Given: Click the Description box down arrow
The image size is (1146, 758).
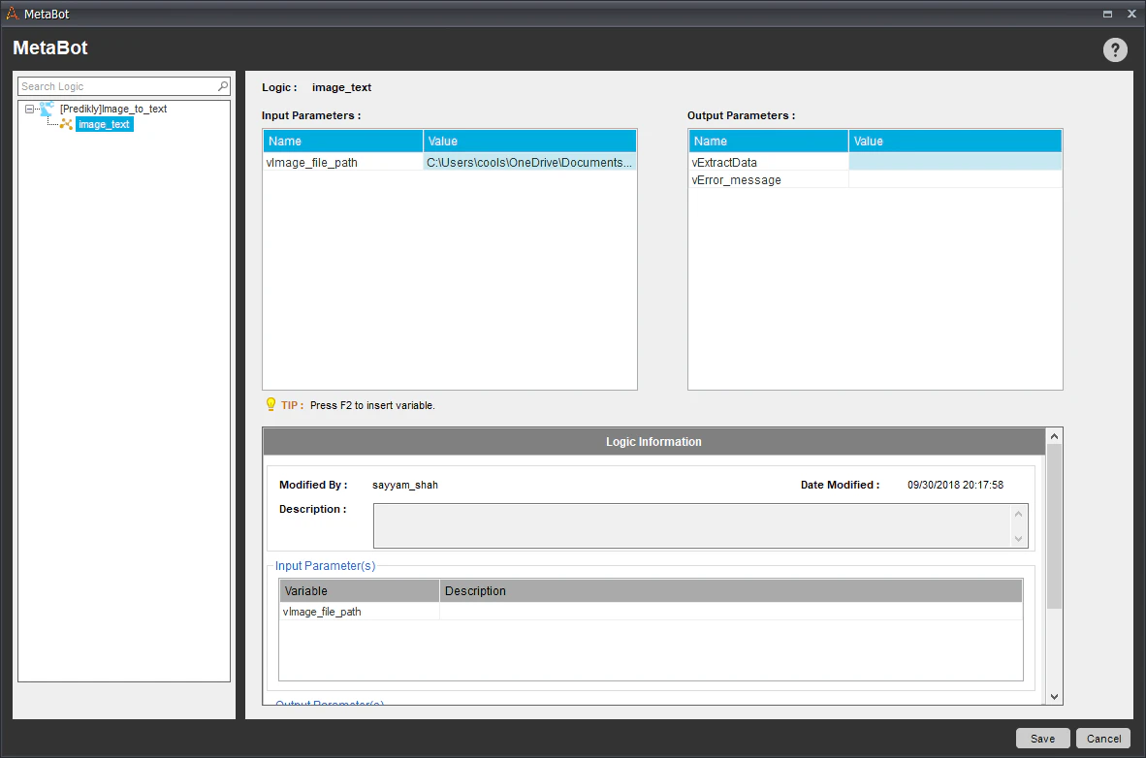Looking at the screenshot, I should point(1018,539).
